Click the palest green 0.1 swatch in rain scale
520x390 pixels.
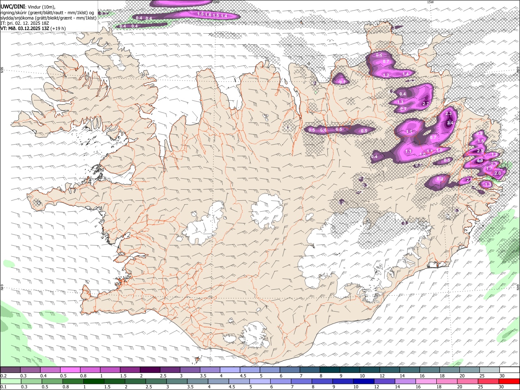pos(11,381)
